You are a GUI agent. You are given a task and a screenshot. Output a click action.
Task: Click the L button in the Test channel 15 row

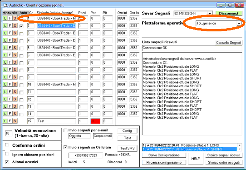5,121
